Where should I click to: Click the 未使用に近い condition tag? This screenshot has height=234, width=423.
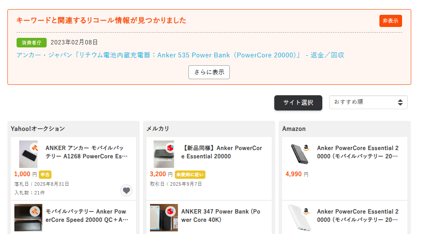190,174
